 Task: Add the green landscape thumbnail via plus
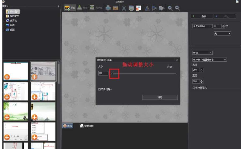point(7,117)
